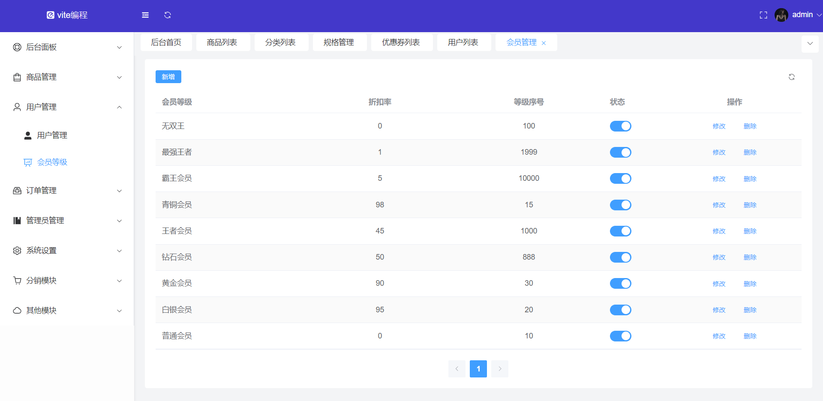Image resolution: width=823 pixels, height=401 pixels.
Task: Switch off 王者会员 status
Action: pyautogui.click(x=620, y=231)
